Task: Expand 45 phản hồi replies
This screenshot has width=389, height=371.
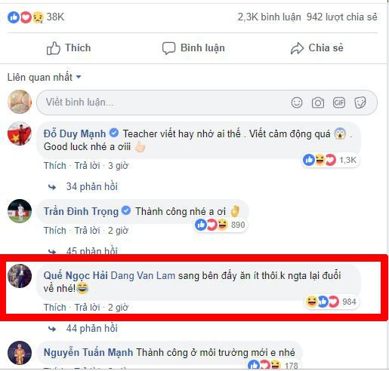Action: pyautogui.click(x=92, y=250)
